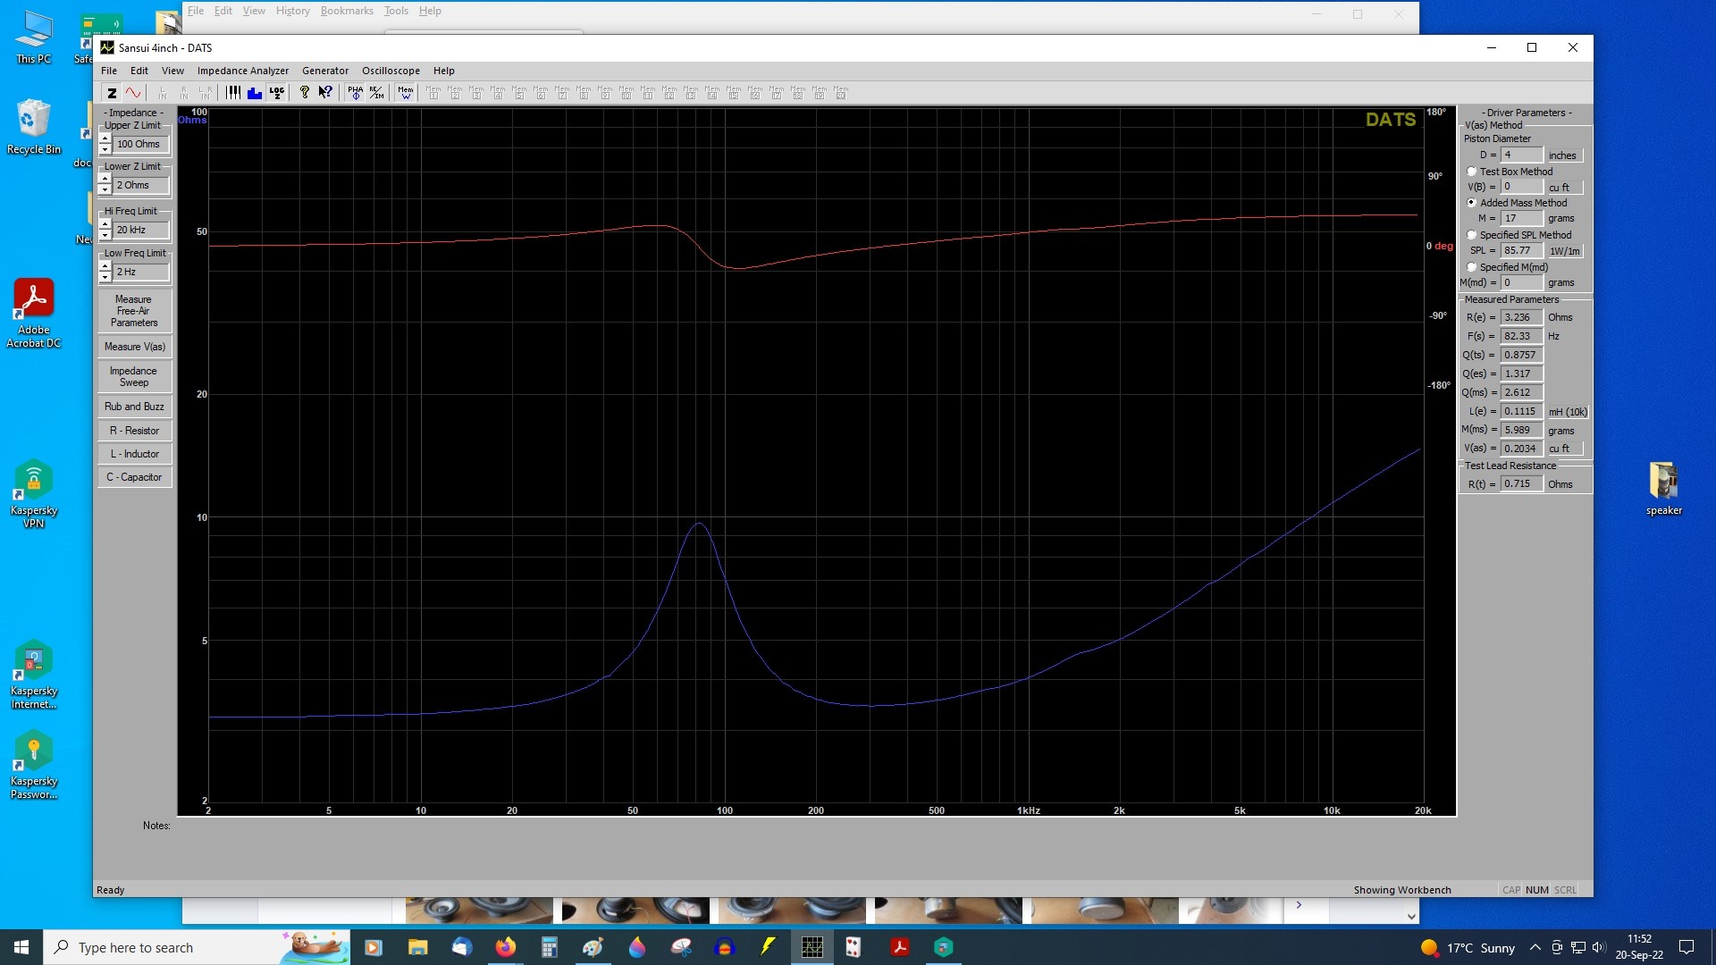Image resolution: width=1716 pixels, height=965 pixels.
Task: Decrease the Hi Freq Limit with down arrow
Action: point(105,234)
